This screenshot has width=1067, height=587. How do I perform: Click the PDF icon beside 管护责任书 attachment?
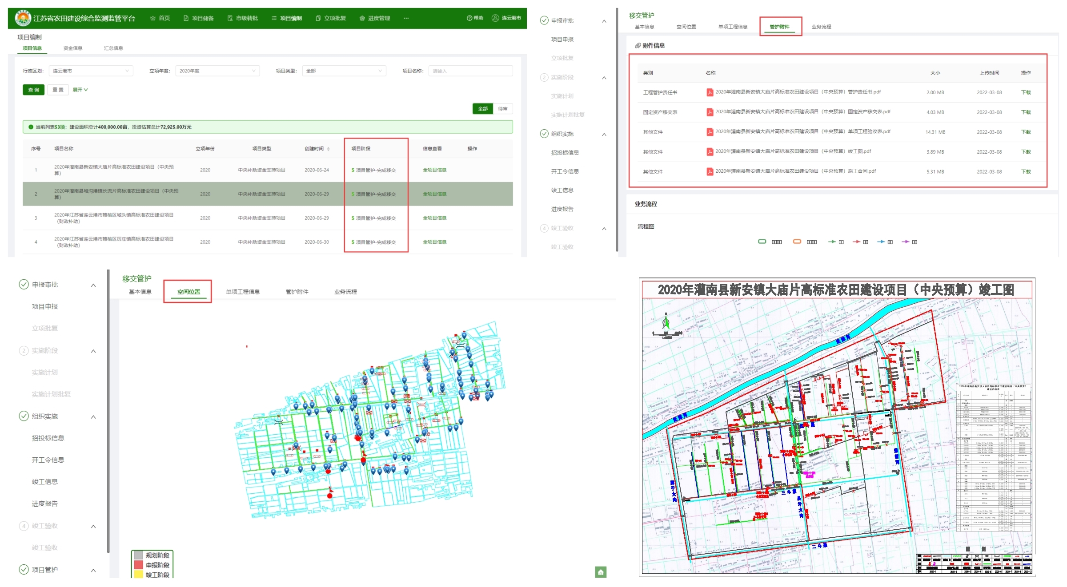[x=710, y=92]
